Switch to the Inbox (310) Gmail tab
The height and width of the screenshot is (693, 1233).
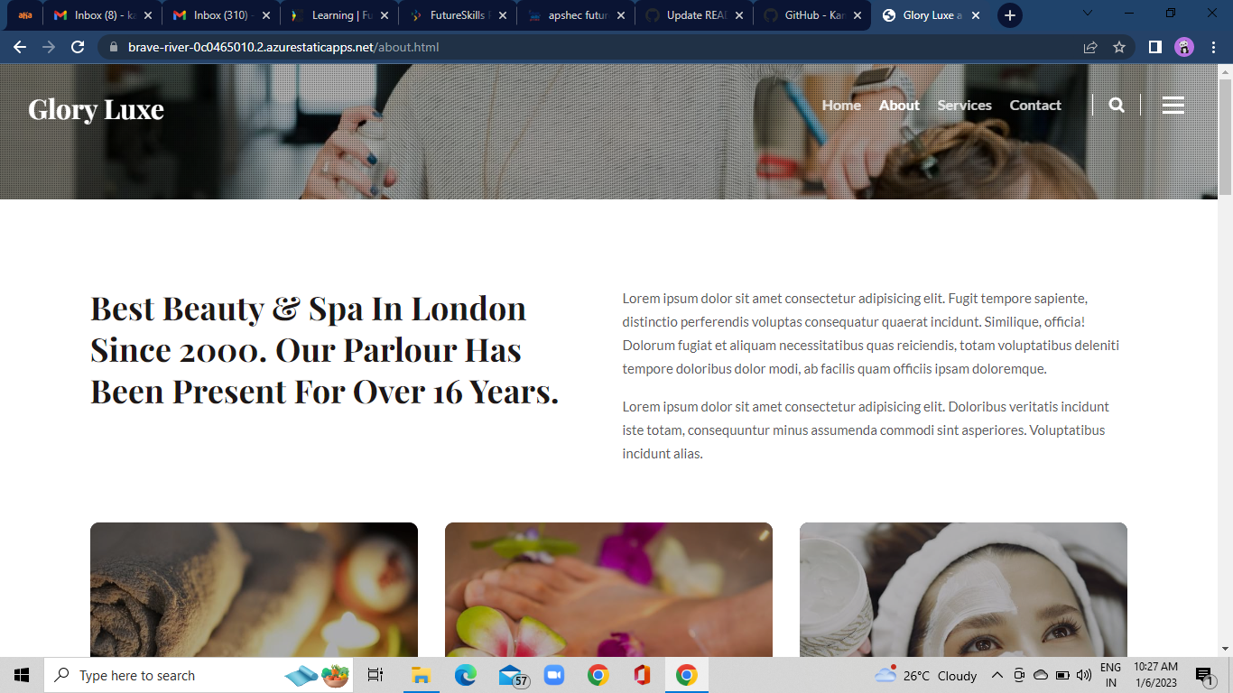pos(219,15)
